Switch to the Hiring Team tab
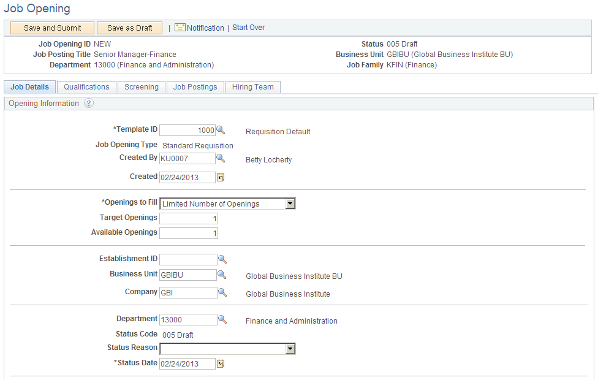Screen dimensions: 598x380 [253, 87]
